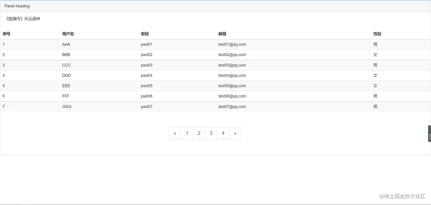The image size is (431, 205).
Task: Select the username cell GGG
Action: [67, 107]
